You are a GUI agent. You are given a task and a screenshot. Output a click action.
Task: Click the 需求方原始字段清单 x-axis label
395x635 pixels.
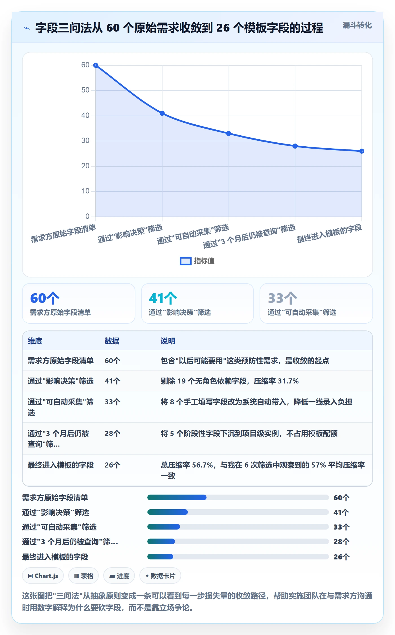[x=63, y=233]
